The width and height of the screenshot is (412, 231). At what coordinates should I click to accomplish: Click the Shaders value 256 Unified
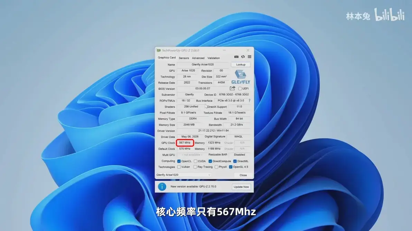191,106
